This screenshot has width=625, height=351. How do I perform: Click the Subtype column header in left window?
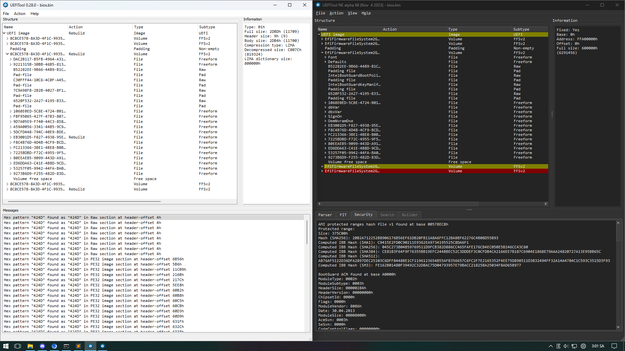tap(207, 27)
